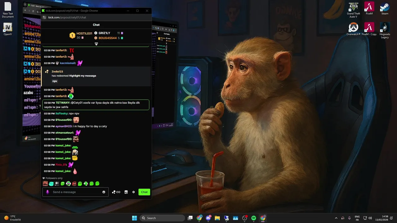Show hidden system tray icons
Viewport: 397px width, 223px height.
click(x=336, y=218)
